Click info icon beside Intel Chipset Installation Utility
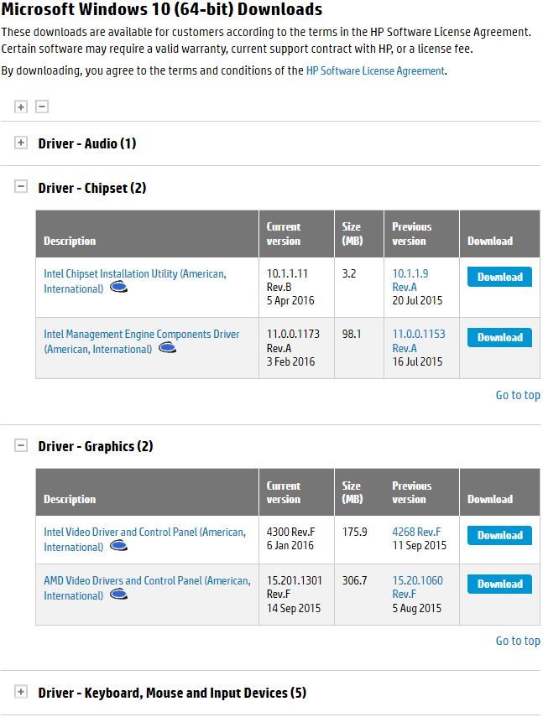 pos(118,288)
